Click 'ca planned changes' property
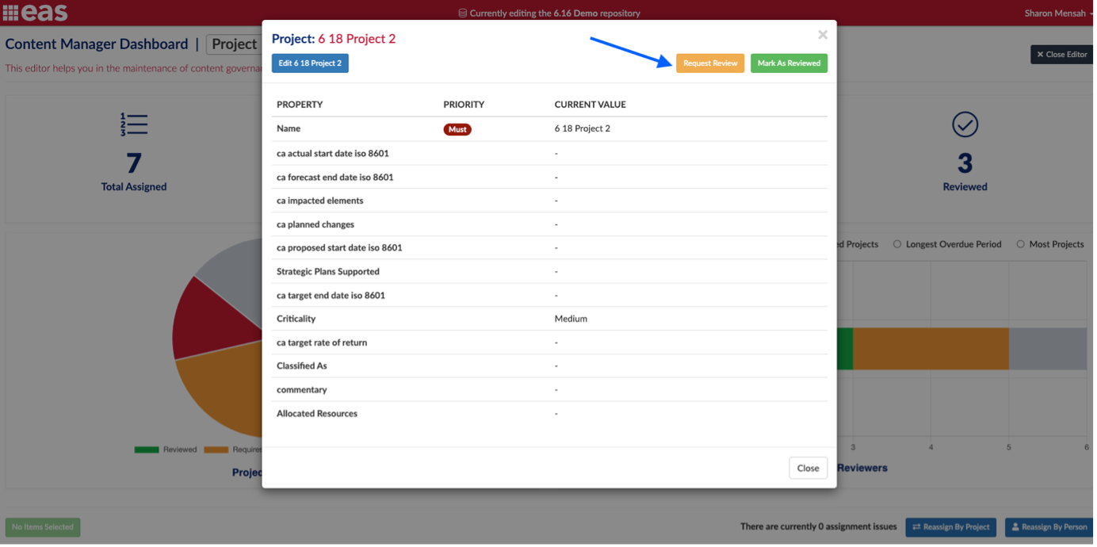The image size is (1097, 547). pos(315,224)
